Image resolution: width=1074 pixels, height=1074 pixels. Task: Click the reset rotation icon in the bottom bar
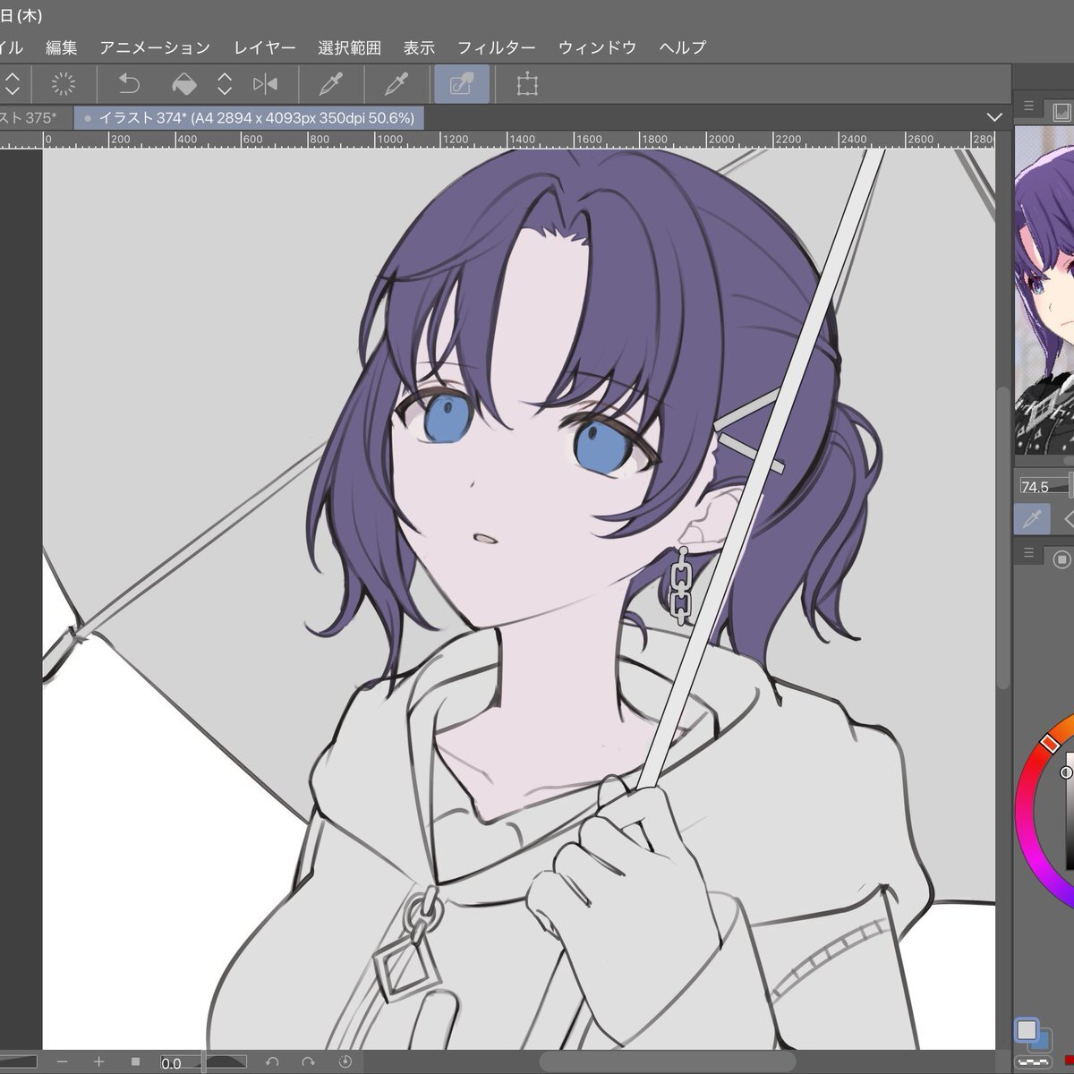tap(345, 1061)
